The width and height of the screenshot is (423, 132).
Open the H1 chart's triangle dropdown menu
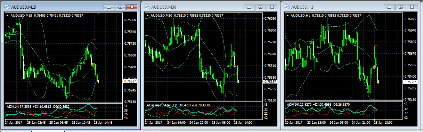pos(287,15)
